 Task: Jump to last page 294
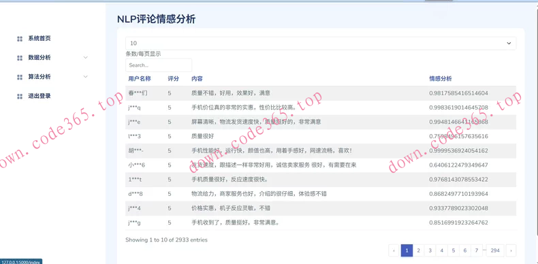(495, 250)
